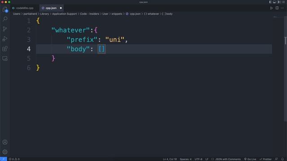Viewport: 287px width, 161px height.
Task: Place cursor on the "body" key
Action: click(78, 49)
